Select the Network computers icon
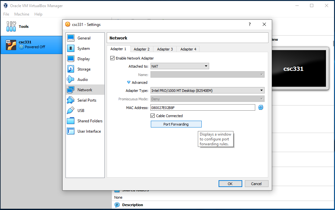 [71, 90]
